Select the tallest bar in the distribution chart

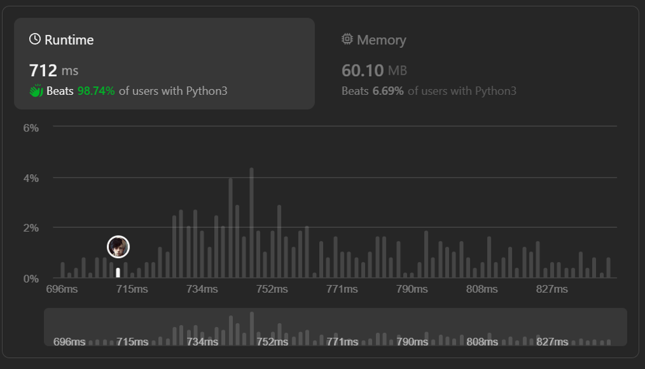point(252,223)
